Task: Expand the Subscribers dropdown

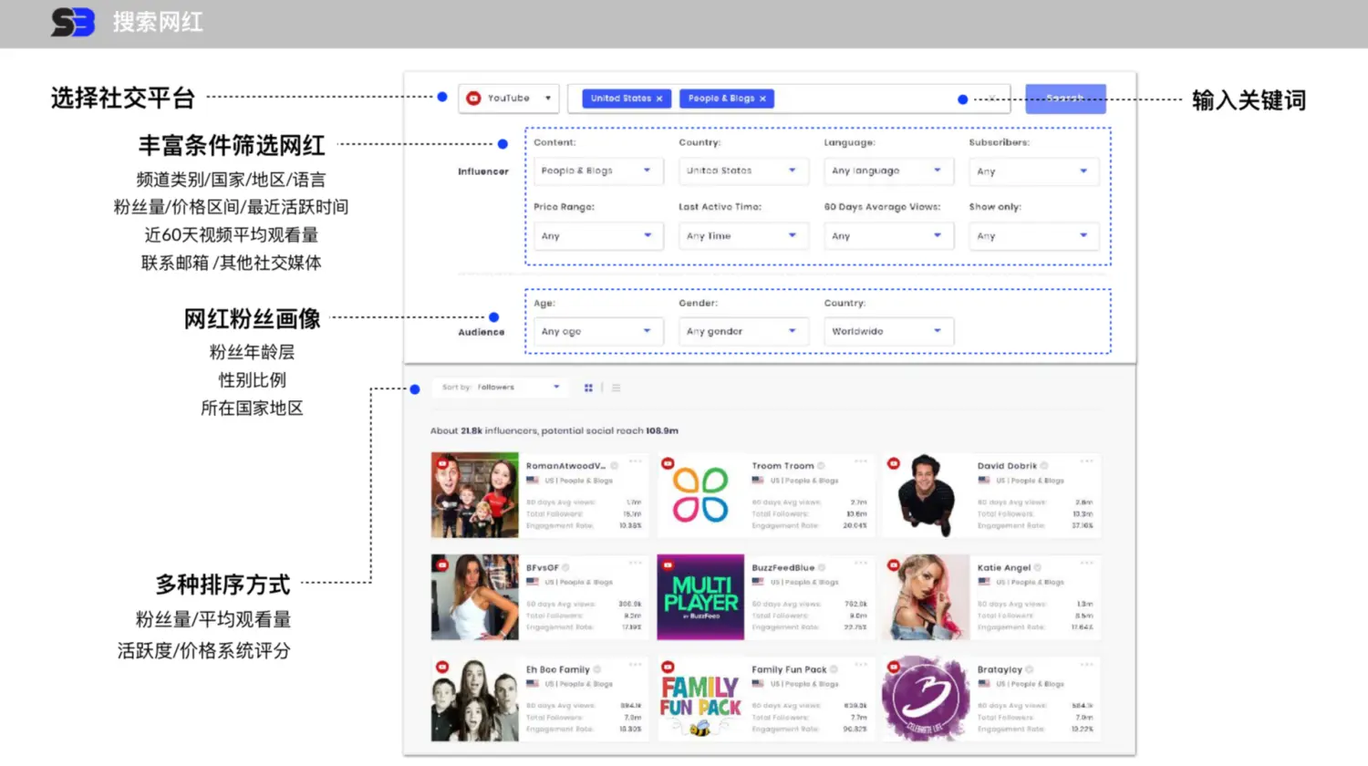Action: (x=1033, y=171)
